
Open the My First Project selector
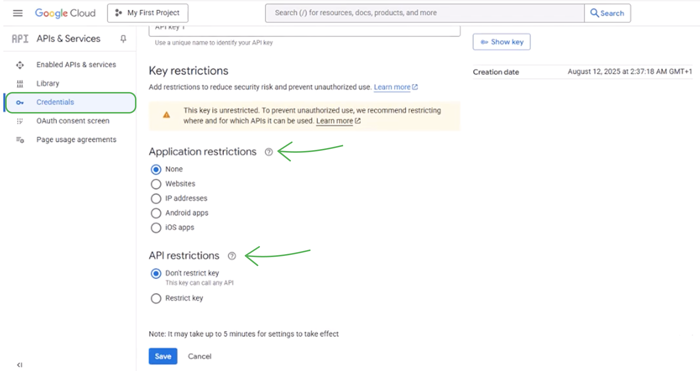[148, 13]
